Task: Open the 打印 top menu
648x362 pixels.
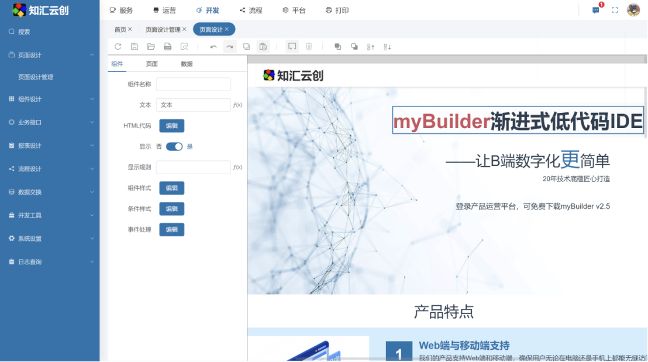Action: pos(337,11)
